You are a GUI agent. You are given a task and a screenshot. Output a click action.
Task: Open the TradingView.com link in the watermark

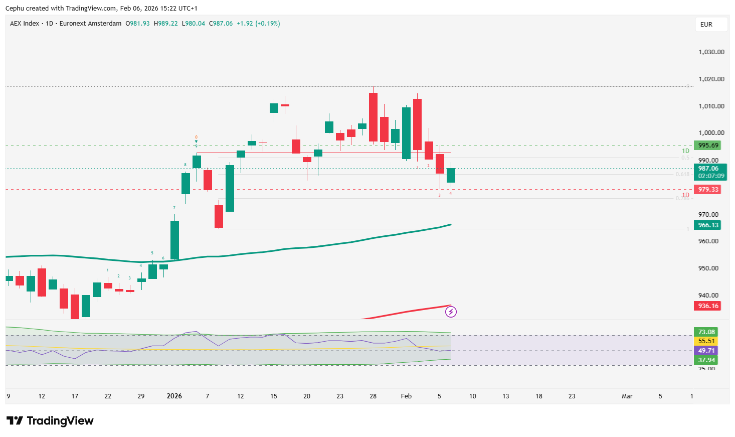point(90,8)
